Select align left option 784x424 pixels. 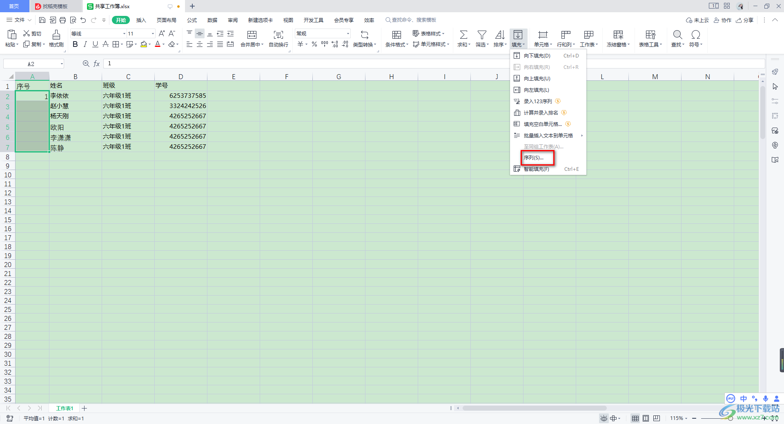tap(189, 44)
